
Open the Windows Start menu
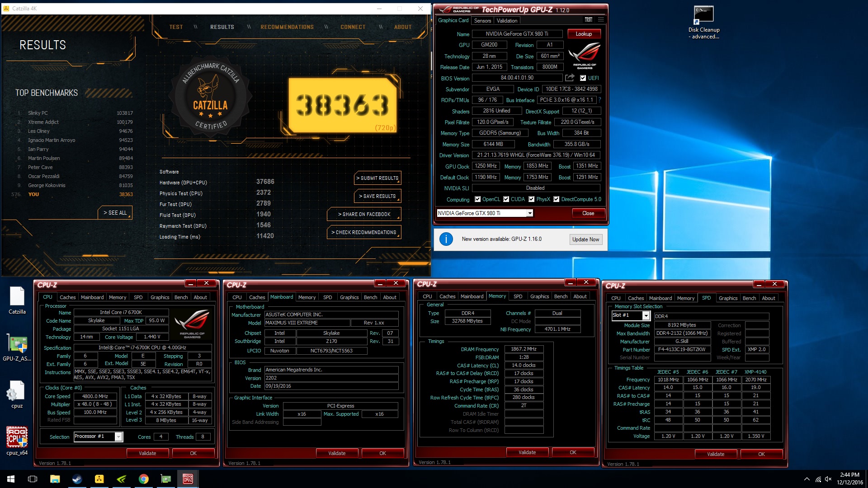[11, 479]
